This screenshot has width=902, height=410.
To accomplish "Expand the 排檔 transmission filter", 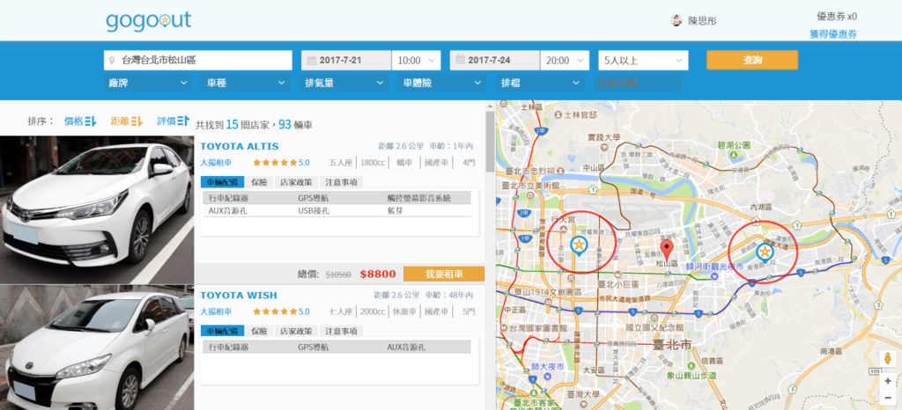I will [x=540, y=84].
